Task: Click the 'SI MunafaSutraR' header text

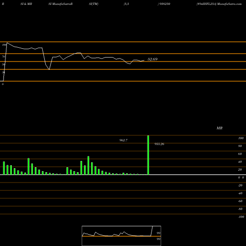Action: point(61,4)
